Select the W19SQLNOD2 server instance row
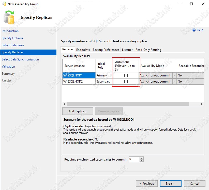 pyautogui.click(x=79, y=82)
